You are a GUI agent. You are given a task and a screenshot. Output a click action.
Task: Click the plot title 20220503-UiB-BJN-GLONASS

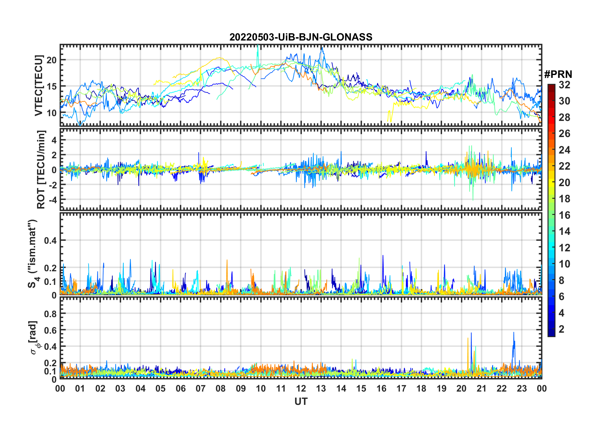pos(301,37)
